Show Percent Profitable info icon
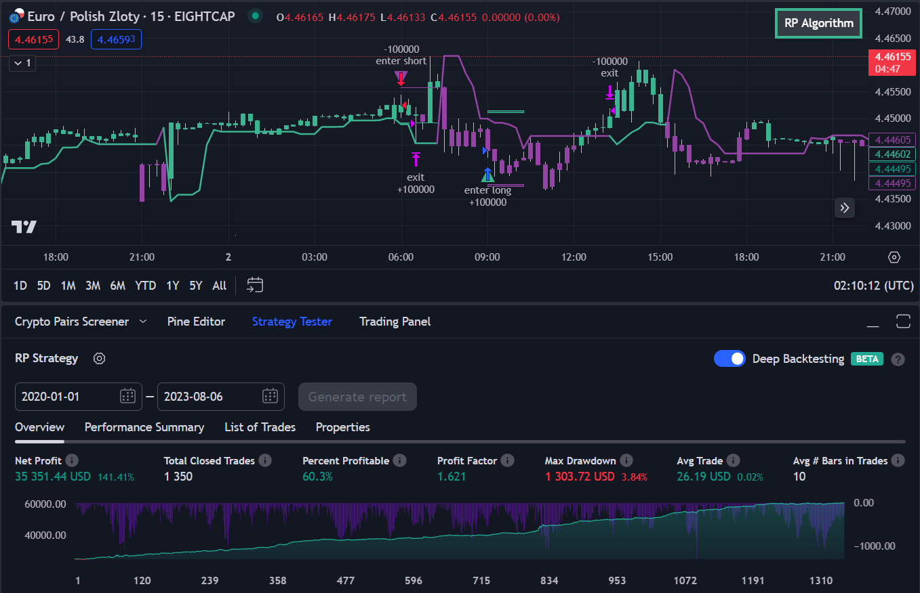Viewport: 920px width, 593px height. [400, 460]
